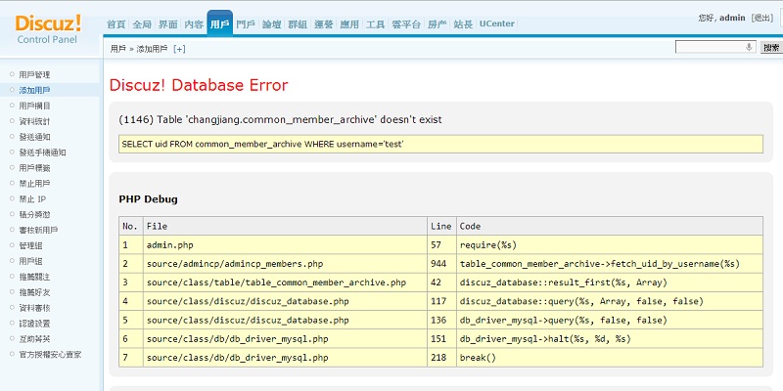Click the admin.php file cell

click(285, 245)
